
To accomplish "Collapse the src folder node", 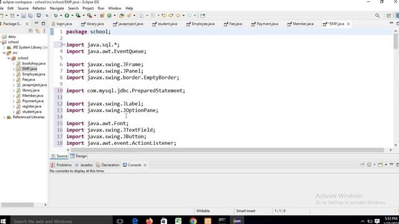I will coord(4,53).
